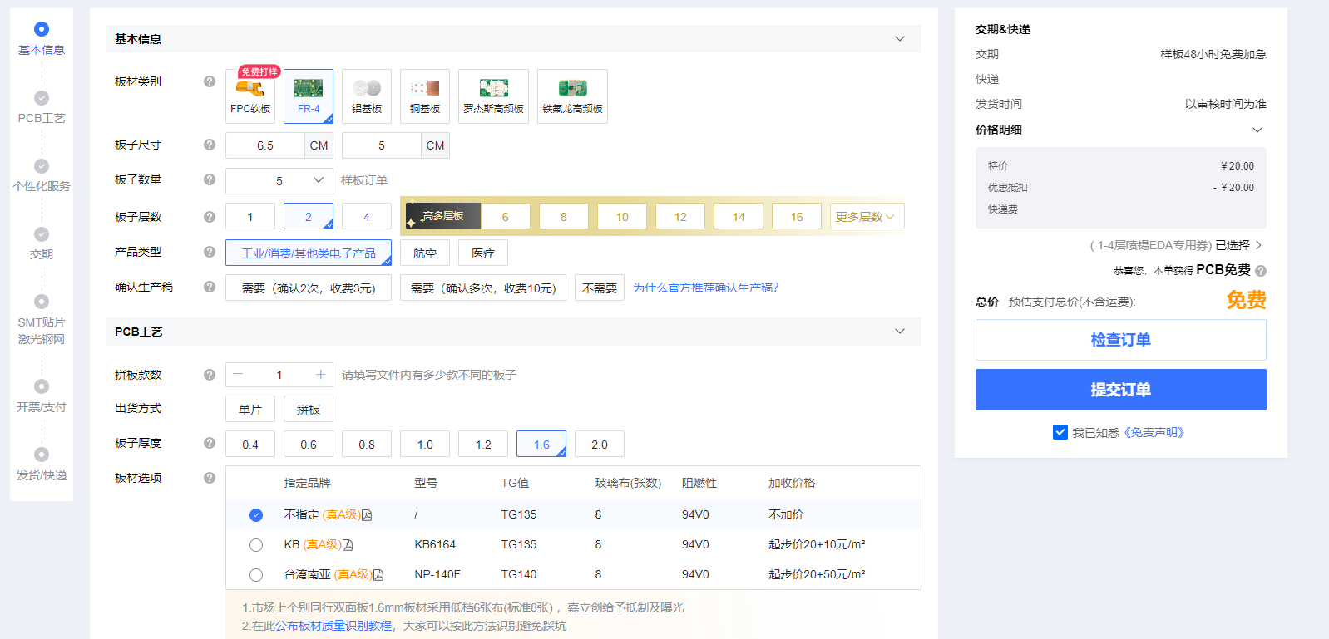The image size is (1329, 639).
Task: Select 16 layer board option
Action: tap(797, 216)
